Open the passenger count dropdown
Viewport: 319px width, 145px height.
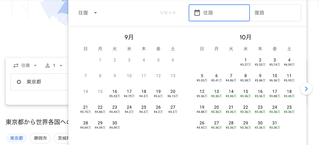click(54, 65)
